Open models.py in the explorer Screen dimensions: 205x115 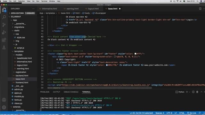[x=19, y=96]
